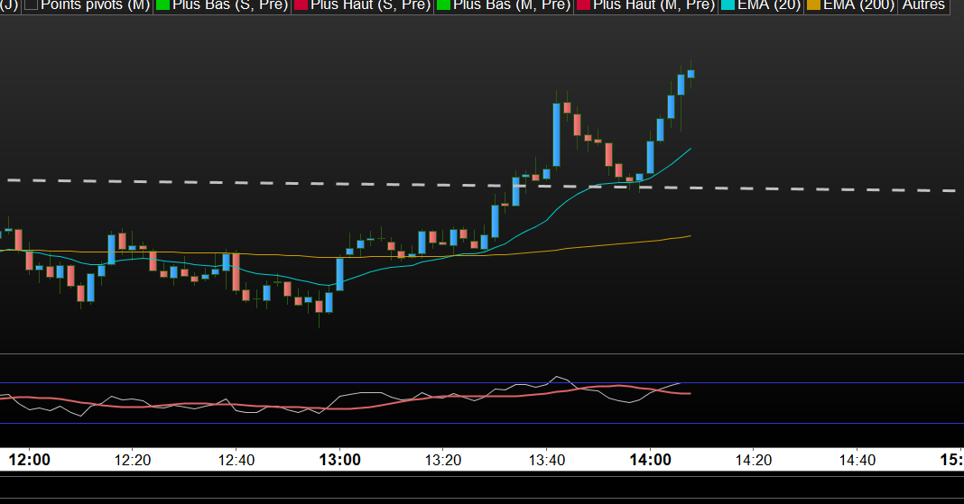This screenshot has width=964, height=504.
Task: Click the tall red candlestick at 12:40
Action: point(236,272)
